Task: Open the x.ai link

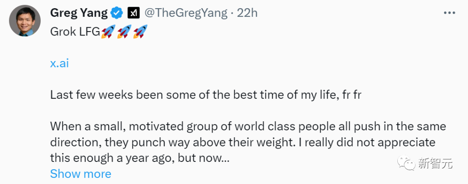Action: [x=59, y=63]
